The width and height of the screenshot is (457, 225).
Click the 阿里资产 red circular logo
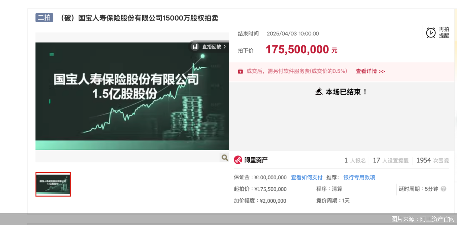coord(238,160)
